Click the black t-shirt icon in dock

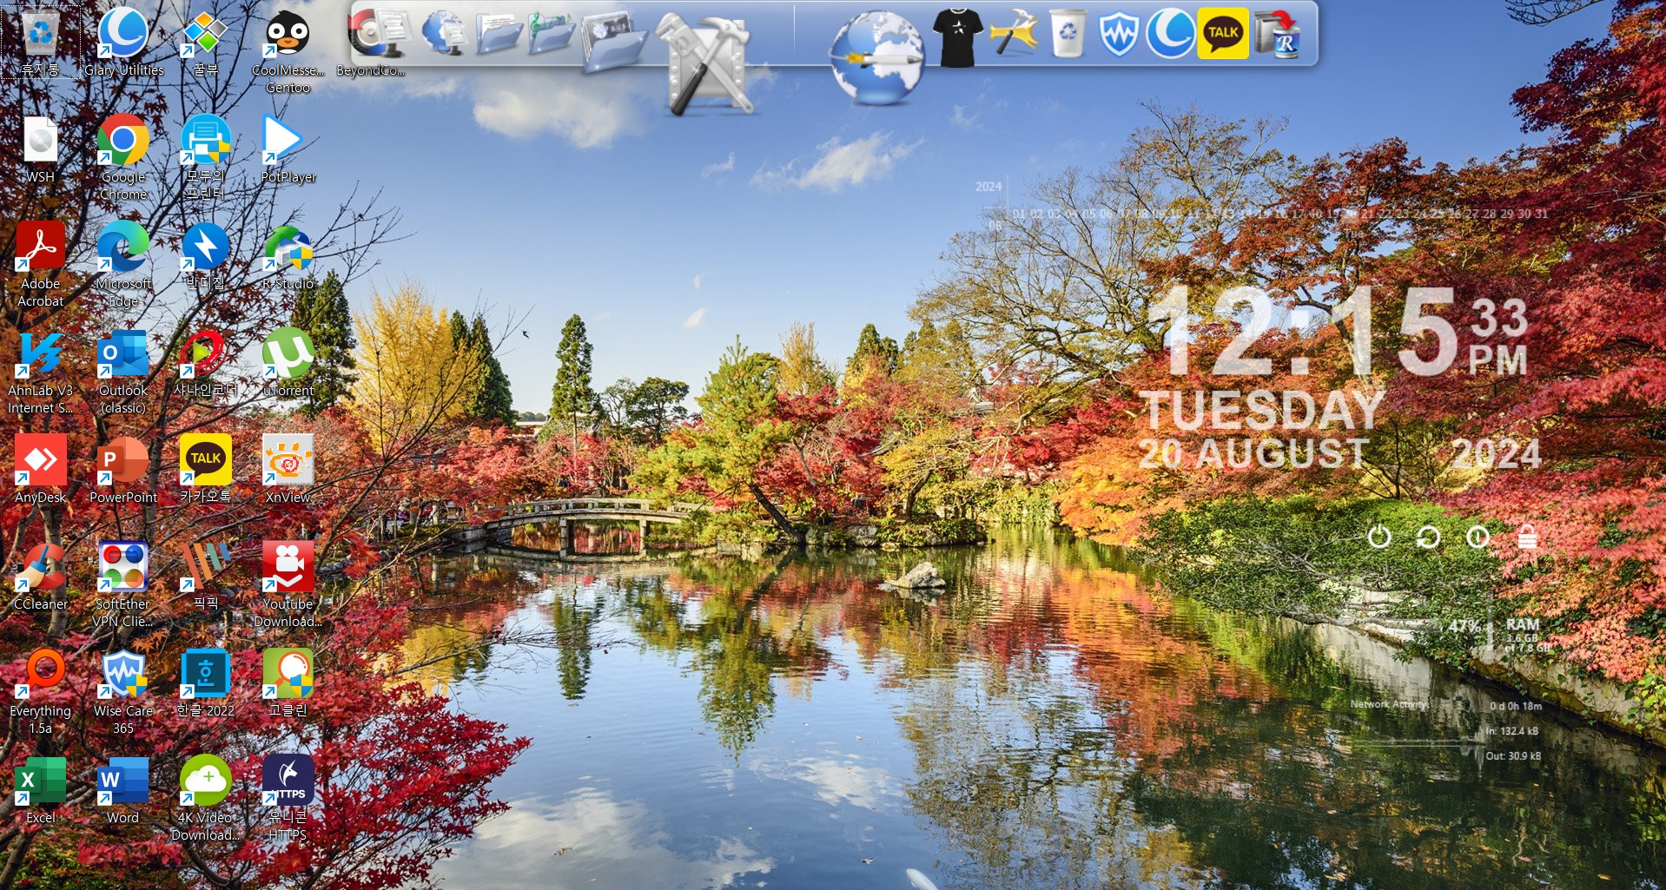click(958, 36)
